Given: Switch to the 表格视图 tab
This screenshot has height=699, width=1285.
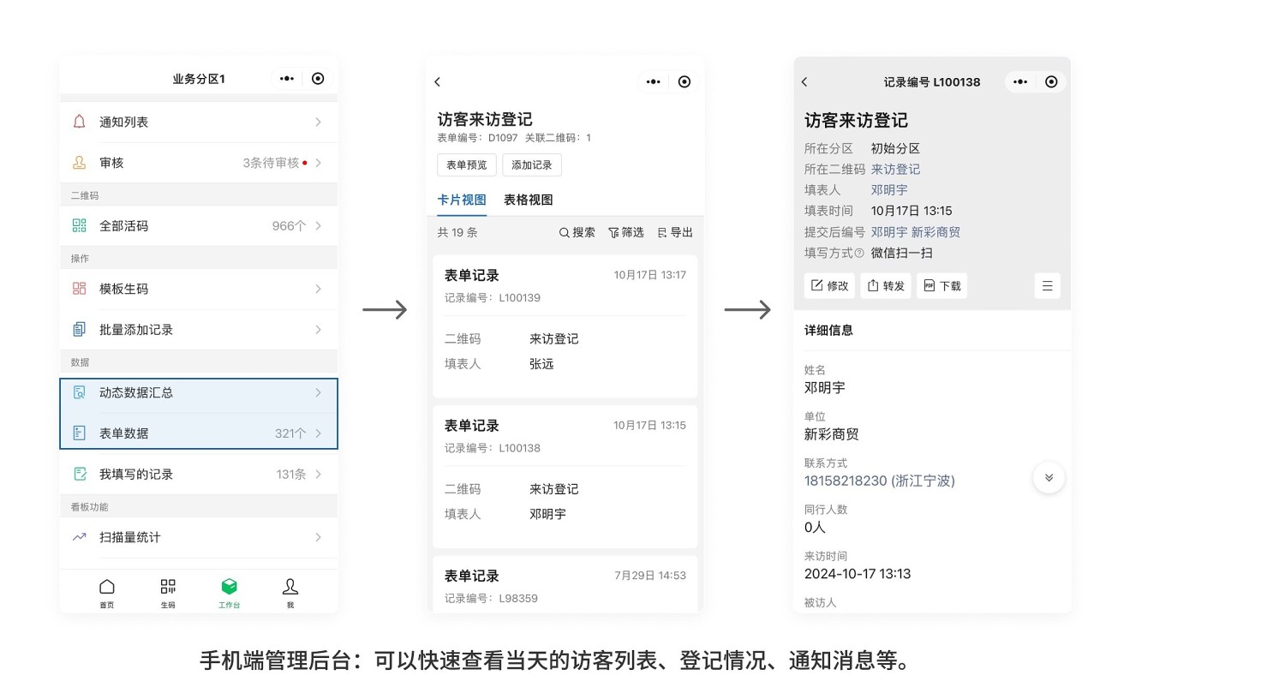Looking at the screenshot, I should click(529, 200).
